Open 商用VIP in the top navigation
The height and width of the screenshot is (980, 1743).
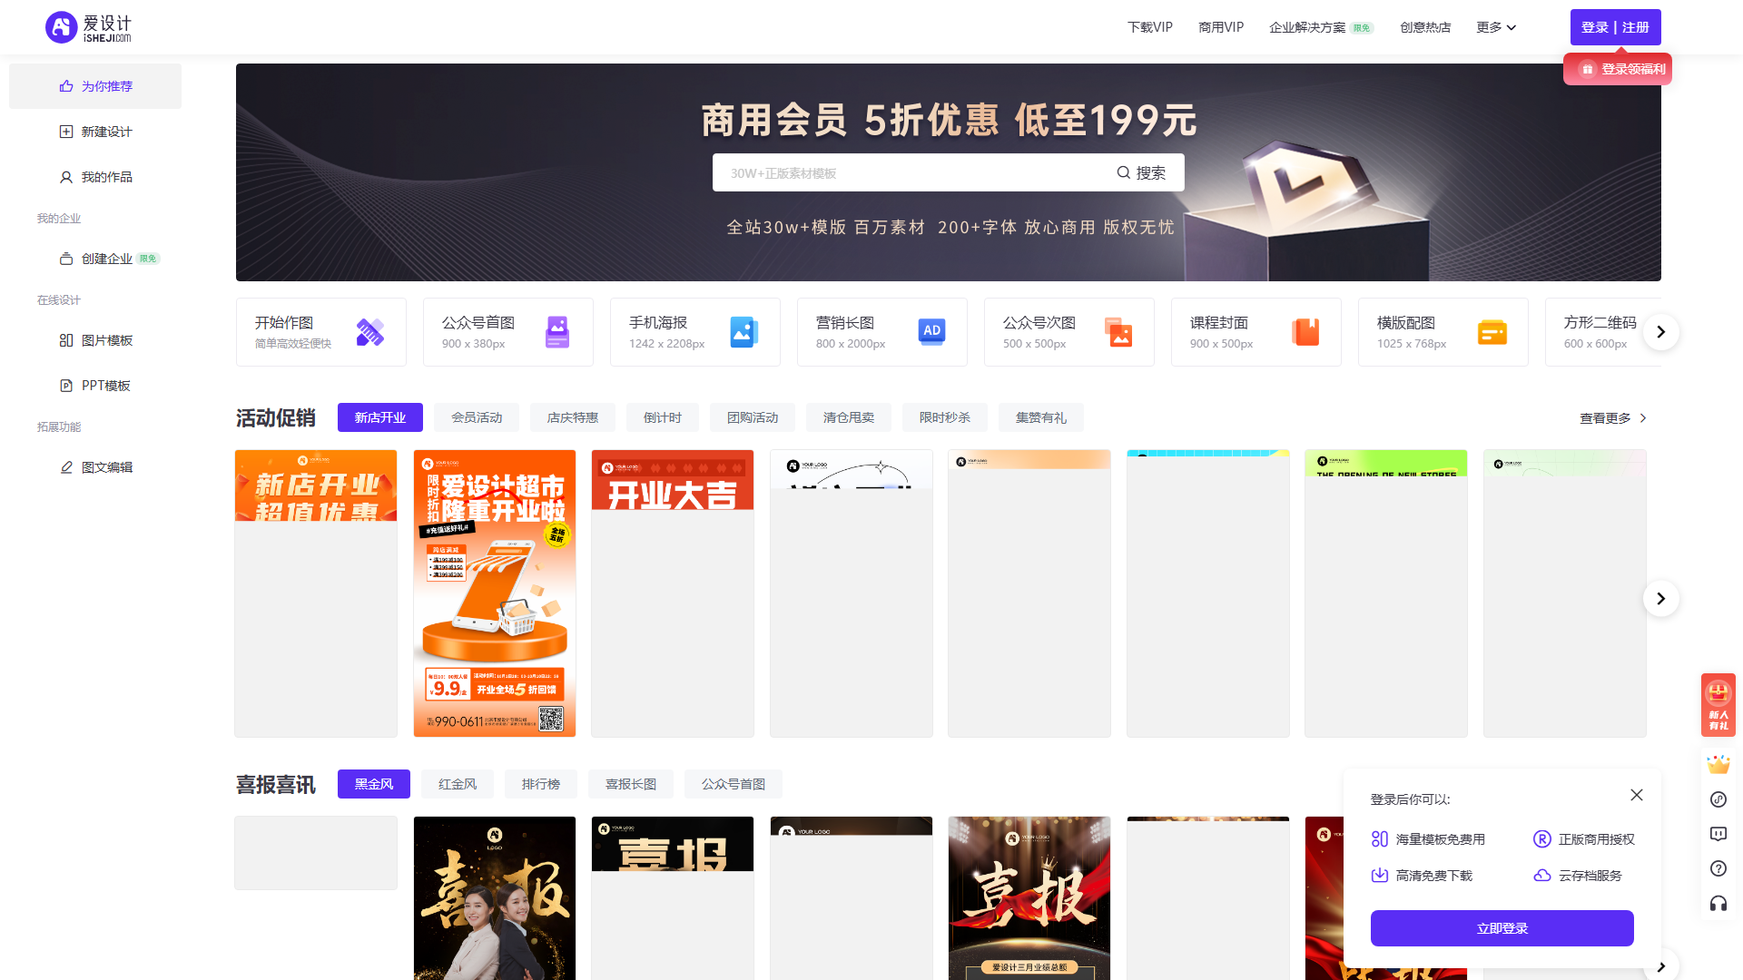click(x=1221, y=27)
